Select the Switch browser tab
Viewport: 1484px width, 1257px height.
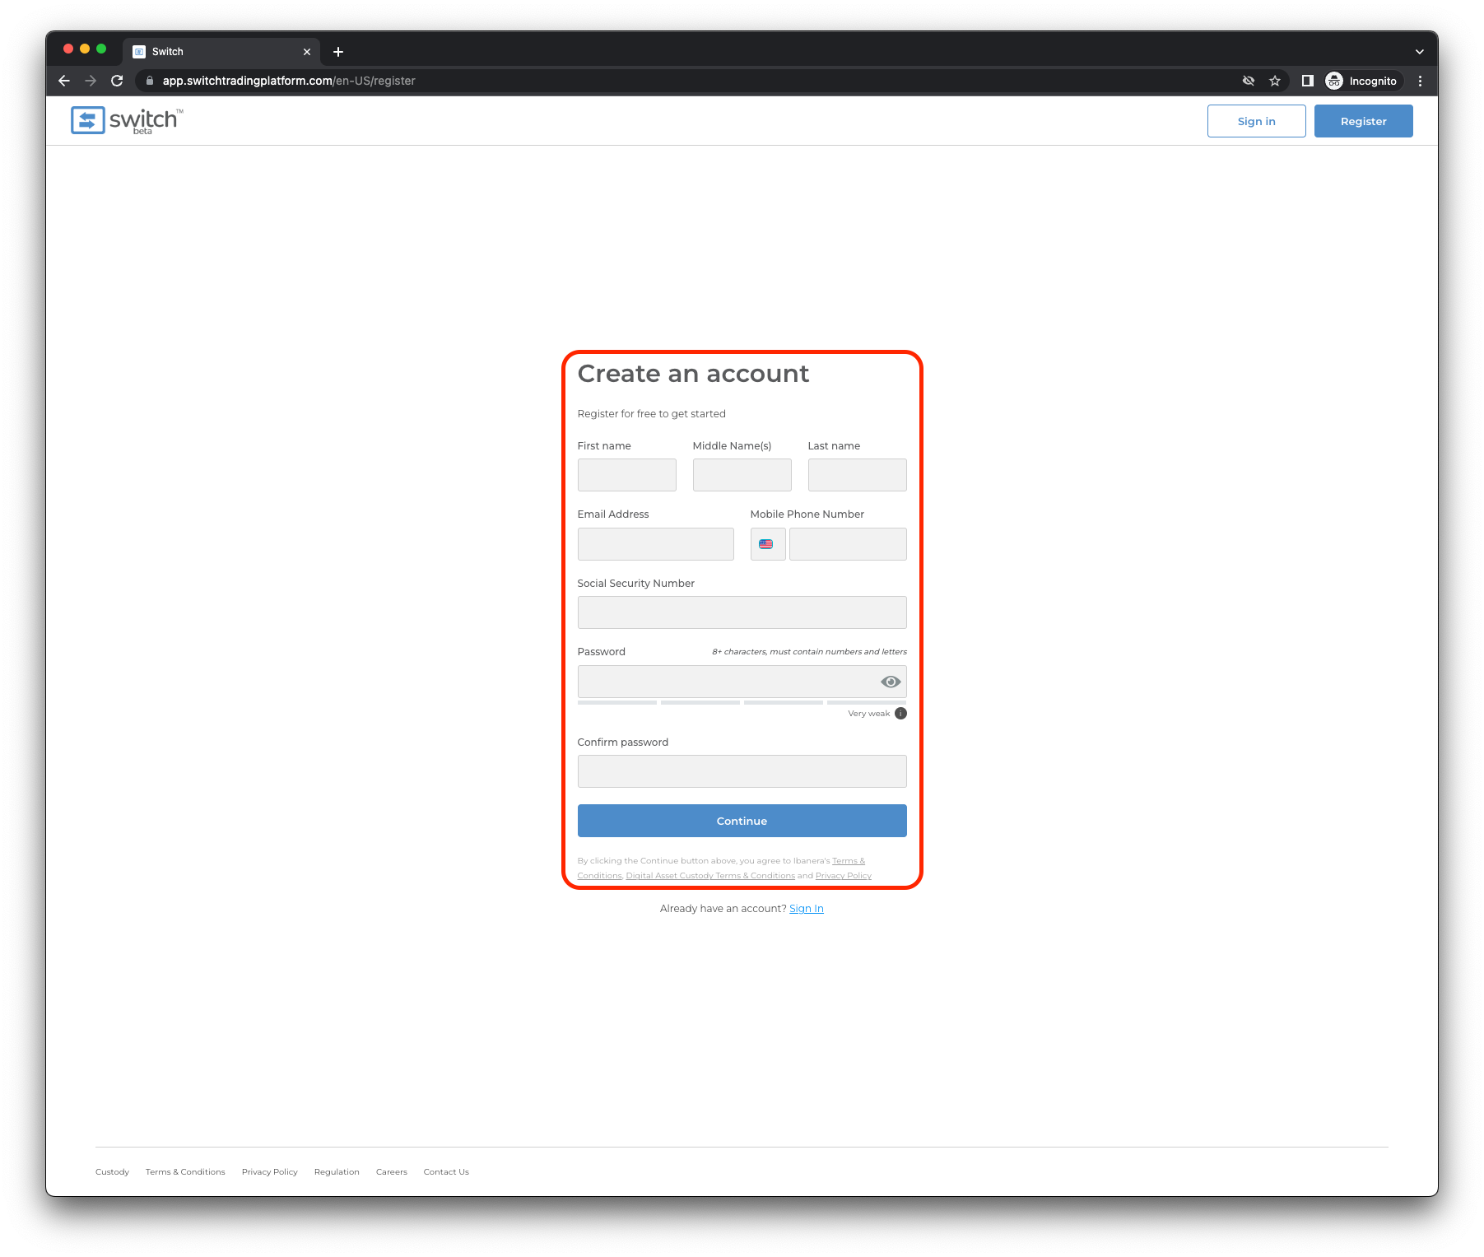[221, 52]
